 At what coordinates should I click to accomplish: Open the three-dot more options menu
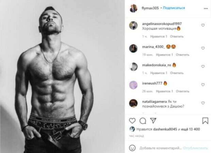[x=206, y=9]
